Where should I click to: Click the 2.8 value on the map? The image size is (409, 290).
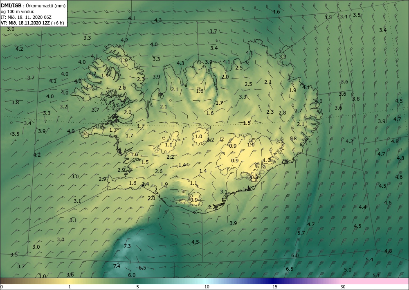click(282, 113)
